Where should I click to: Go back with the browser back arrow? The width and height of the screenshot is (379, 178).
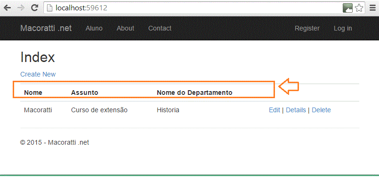click(x=8, y=8)
